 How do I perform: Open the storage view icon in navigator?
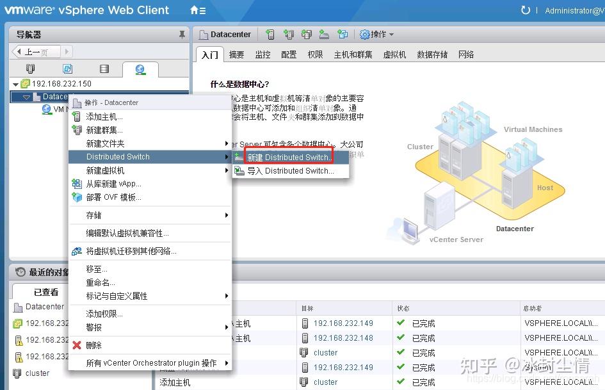point(104,69)
